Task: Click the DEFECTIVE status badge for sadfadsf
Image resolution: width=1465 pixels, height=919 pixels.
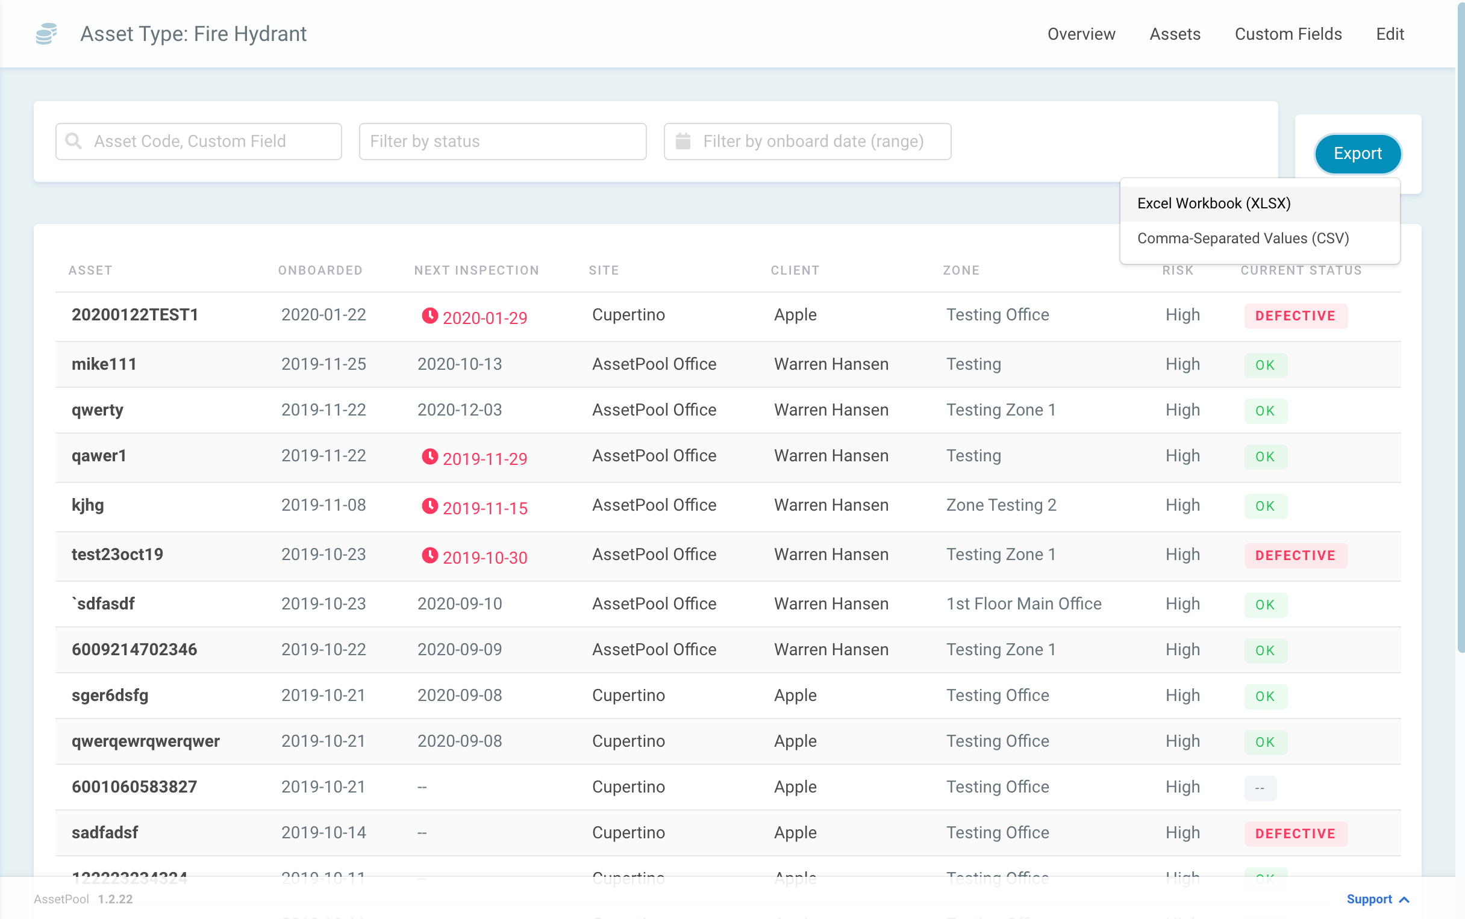Action: [x=1295, y=833]
